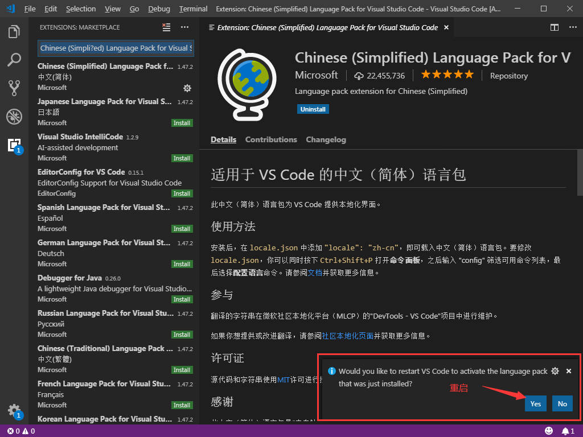The image size is (583, 437).
Task: Open the Explorer view in activity bar
Action: click(x=14, y=32)
